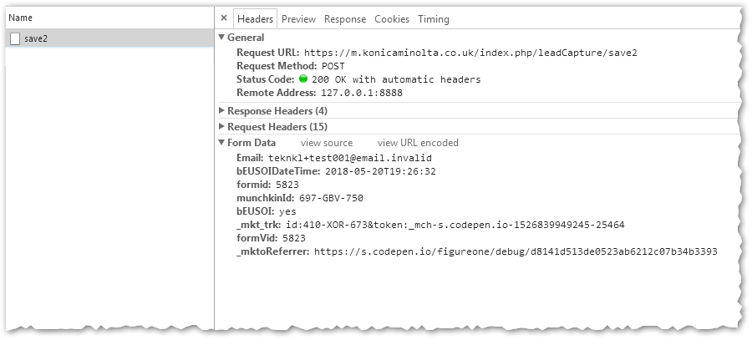Click the _mktoReferrer URL value

516,251
